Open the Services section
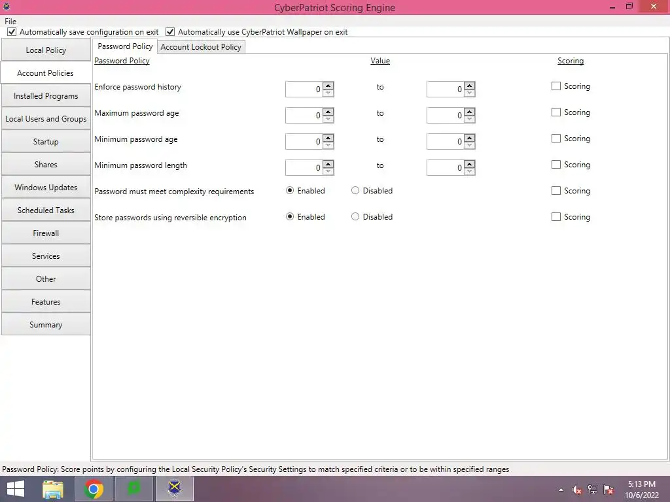Screen dimensions: 670x502 tap(46, 256)
